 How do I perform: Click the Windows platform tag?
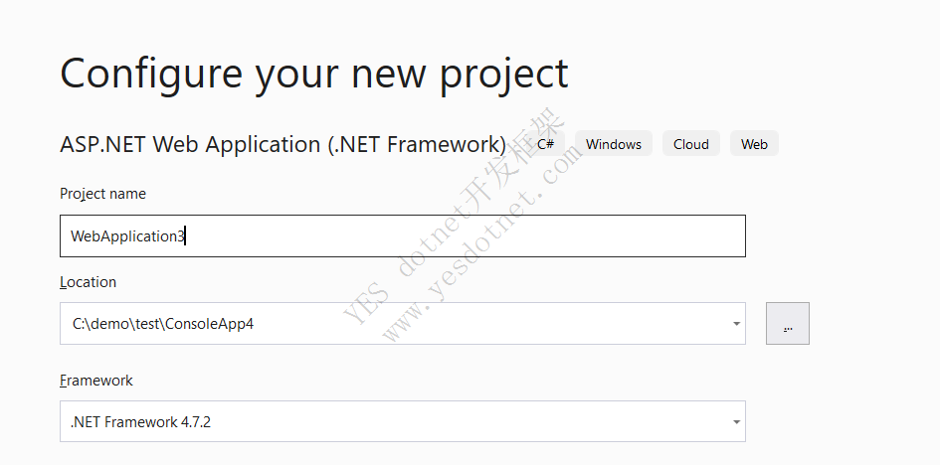click(x=614, y=144)
